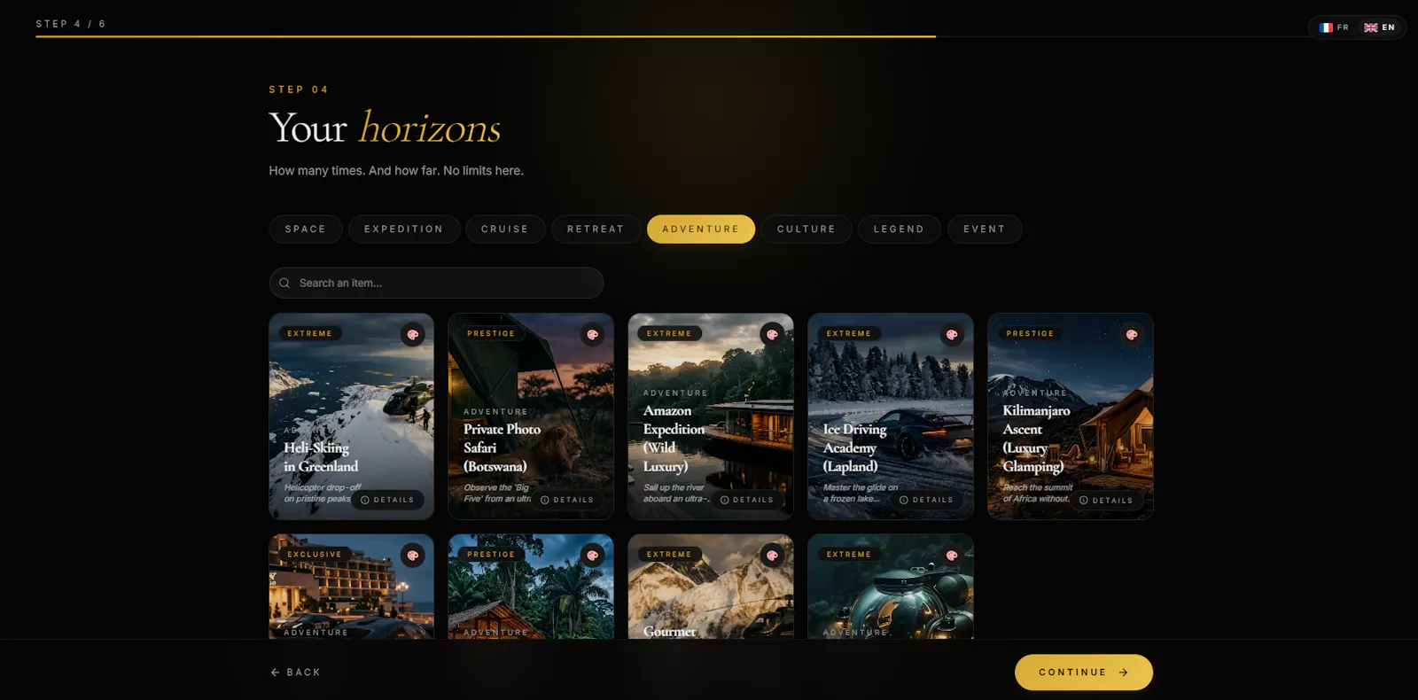
Task: Open the Cruise category tab
Action: click(505, 229)
